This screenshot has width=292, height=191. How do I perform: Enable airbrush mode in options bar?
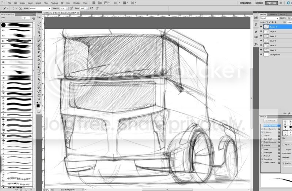[91, 8]
